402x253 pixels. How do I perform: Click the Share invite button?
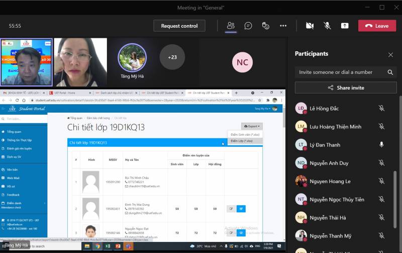pos(346,88)
